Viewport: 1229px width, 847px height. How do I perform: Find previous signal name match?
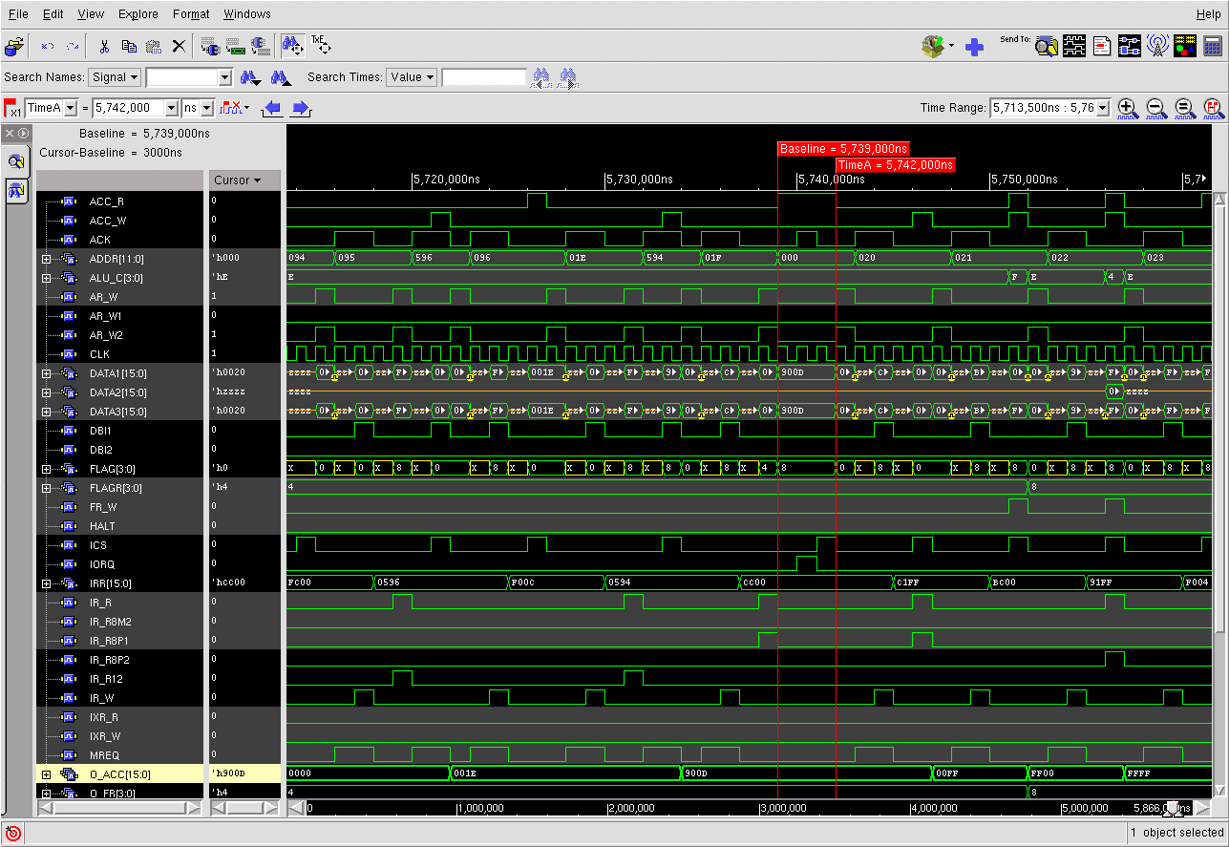pyautogui.click(x=281, y=77)
